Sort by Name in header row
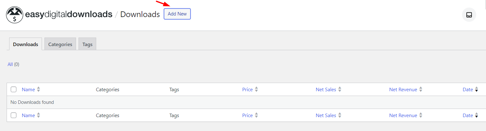486x131 pixels. tap(28, 90)
